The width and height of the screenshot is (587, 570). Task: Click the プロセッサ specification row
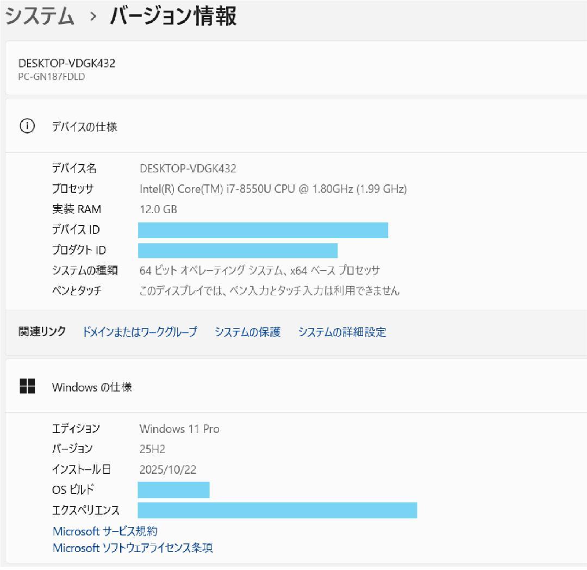click(272, 189)
